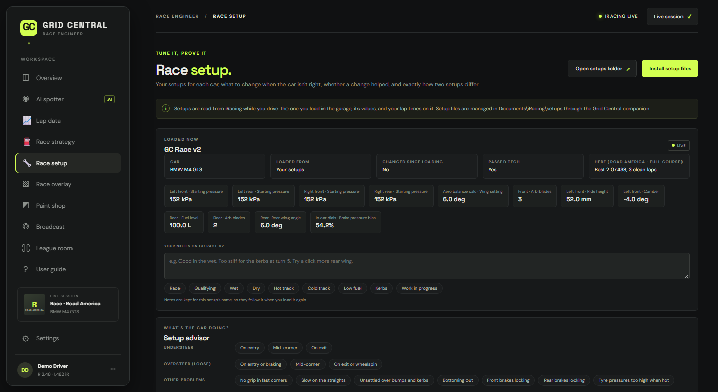The height and width of the screenshot is (392, 718).
Task: Toggle the Low fuel tag chip
Action: (x=352, y=288)
